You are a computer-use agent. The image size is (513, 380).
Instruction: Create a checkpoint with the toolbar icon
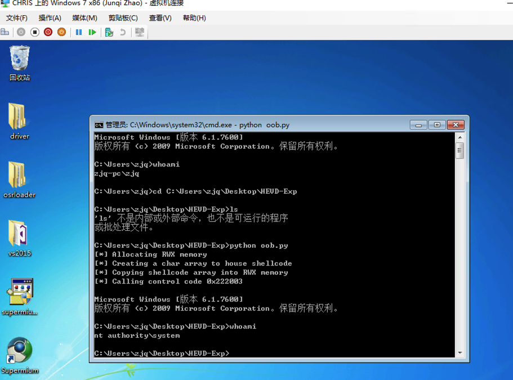point(109,32)
